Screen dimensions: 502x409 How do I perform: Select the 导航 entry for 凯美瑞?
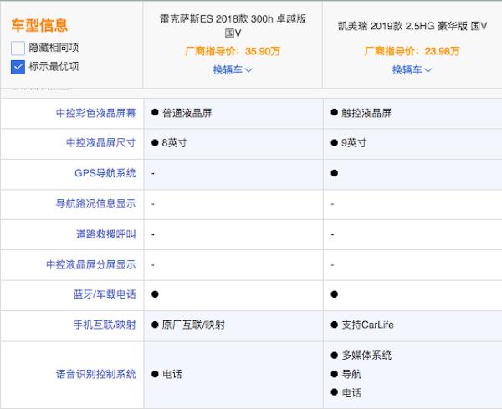[x=346, y=374]
